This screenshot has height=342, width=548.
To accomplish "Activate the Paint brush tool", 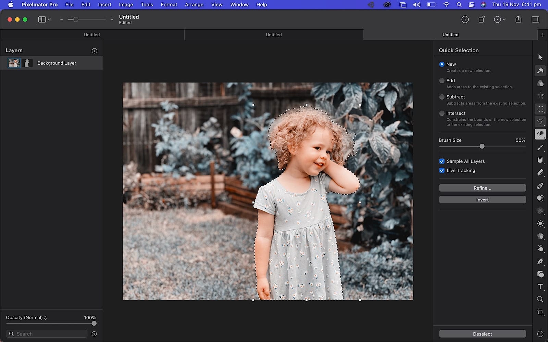I will pos(540,147).
